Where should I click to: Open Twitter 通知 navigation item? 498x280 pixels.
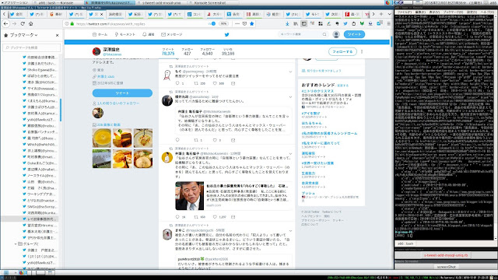[149, 34]
